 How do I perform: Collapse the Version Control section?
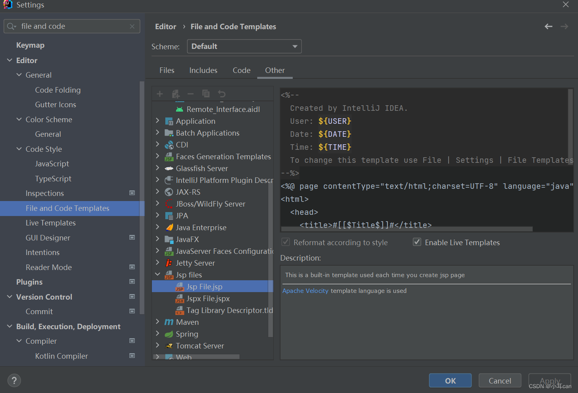point(9,297)
